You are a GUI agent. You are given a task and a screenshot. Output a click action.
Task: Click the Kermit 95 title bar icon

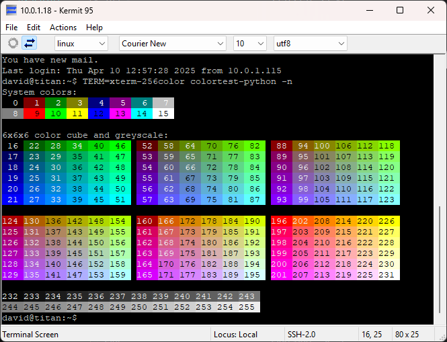11,11
